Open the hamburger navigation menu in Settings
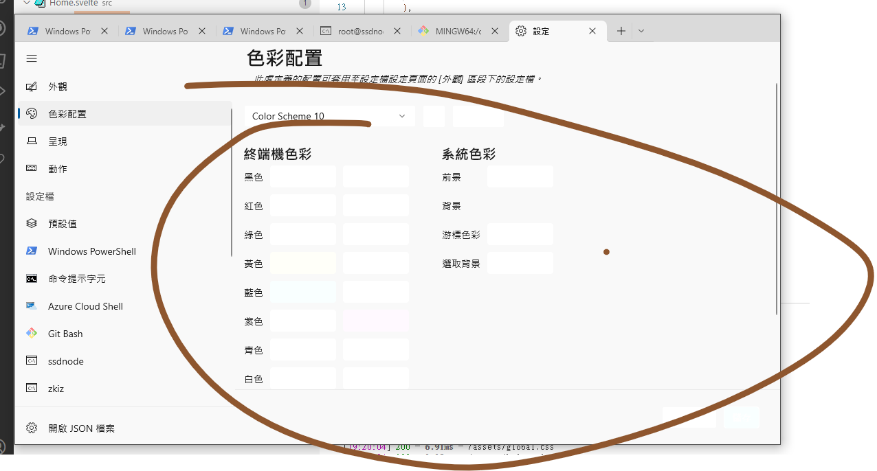Image resolution: width=877 pixels, height=471 pixels. coord(32,59)
